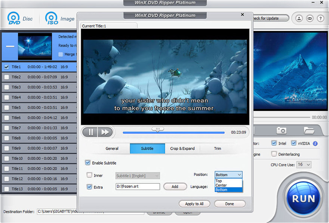The height and width of the screenshot is (223, 329).
Task: Switch to the Subtitle tab
Action: point(147,148)
